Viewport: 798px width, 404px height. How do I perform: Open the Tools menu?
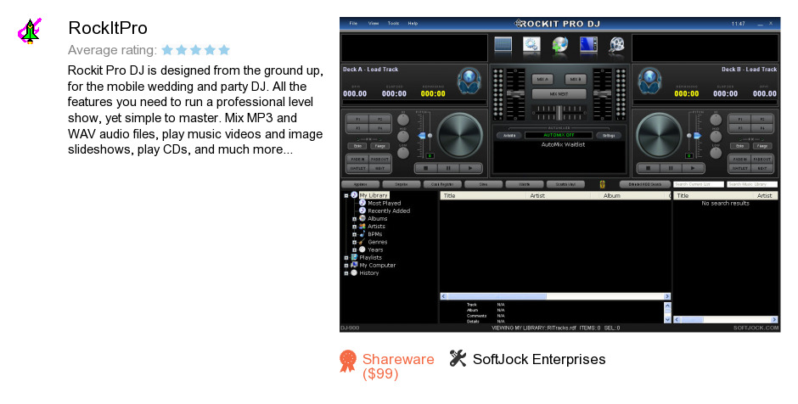point(393,24)
